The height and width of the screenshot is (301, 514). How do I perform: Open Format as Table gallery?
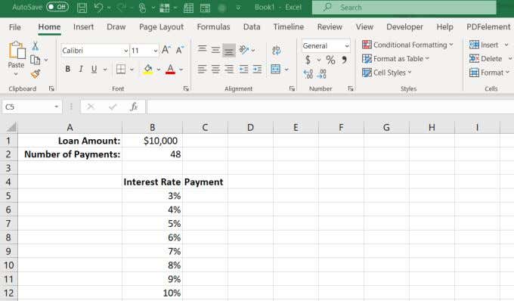coord(395,59)
